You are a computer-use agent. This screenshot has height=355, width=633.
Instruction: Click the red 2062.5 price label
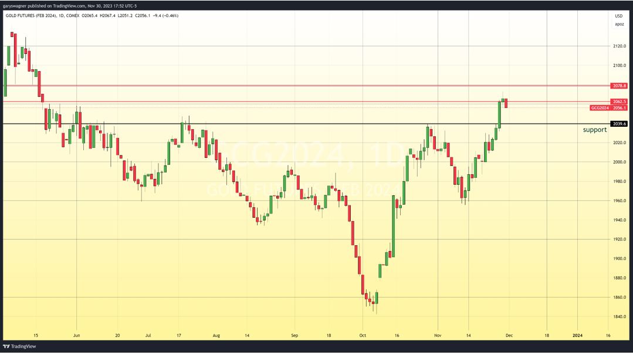(x=620, y=102)
